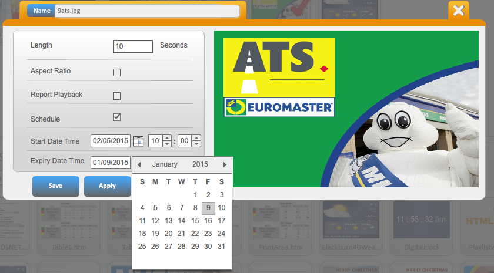
Task: Select day 21 in the calendar
Action: point(182,234)
